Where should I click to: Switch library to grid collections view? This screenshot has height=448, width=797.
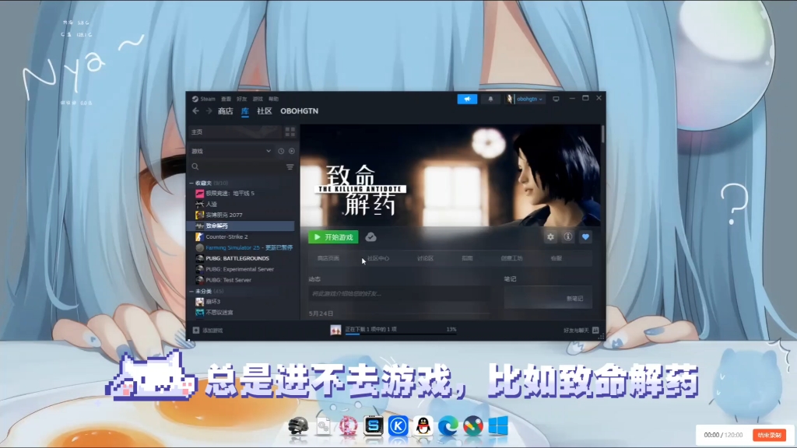coord(290,132)
